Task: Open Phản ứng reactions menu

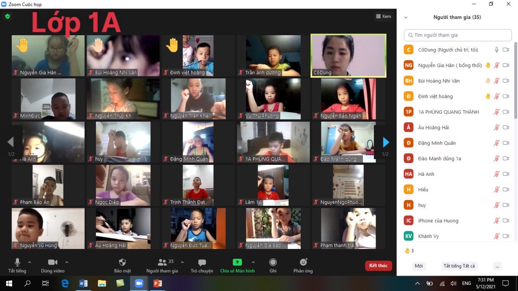Action: tap(303, 262)
